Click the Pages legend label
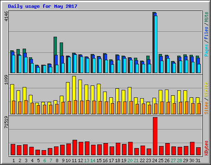This screenshot has width=211, height=165. 206,50
